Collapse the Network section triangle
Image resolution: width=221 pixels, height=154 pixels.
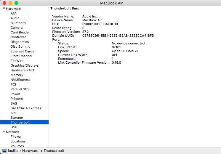tap(4, 132)
